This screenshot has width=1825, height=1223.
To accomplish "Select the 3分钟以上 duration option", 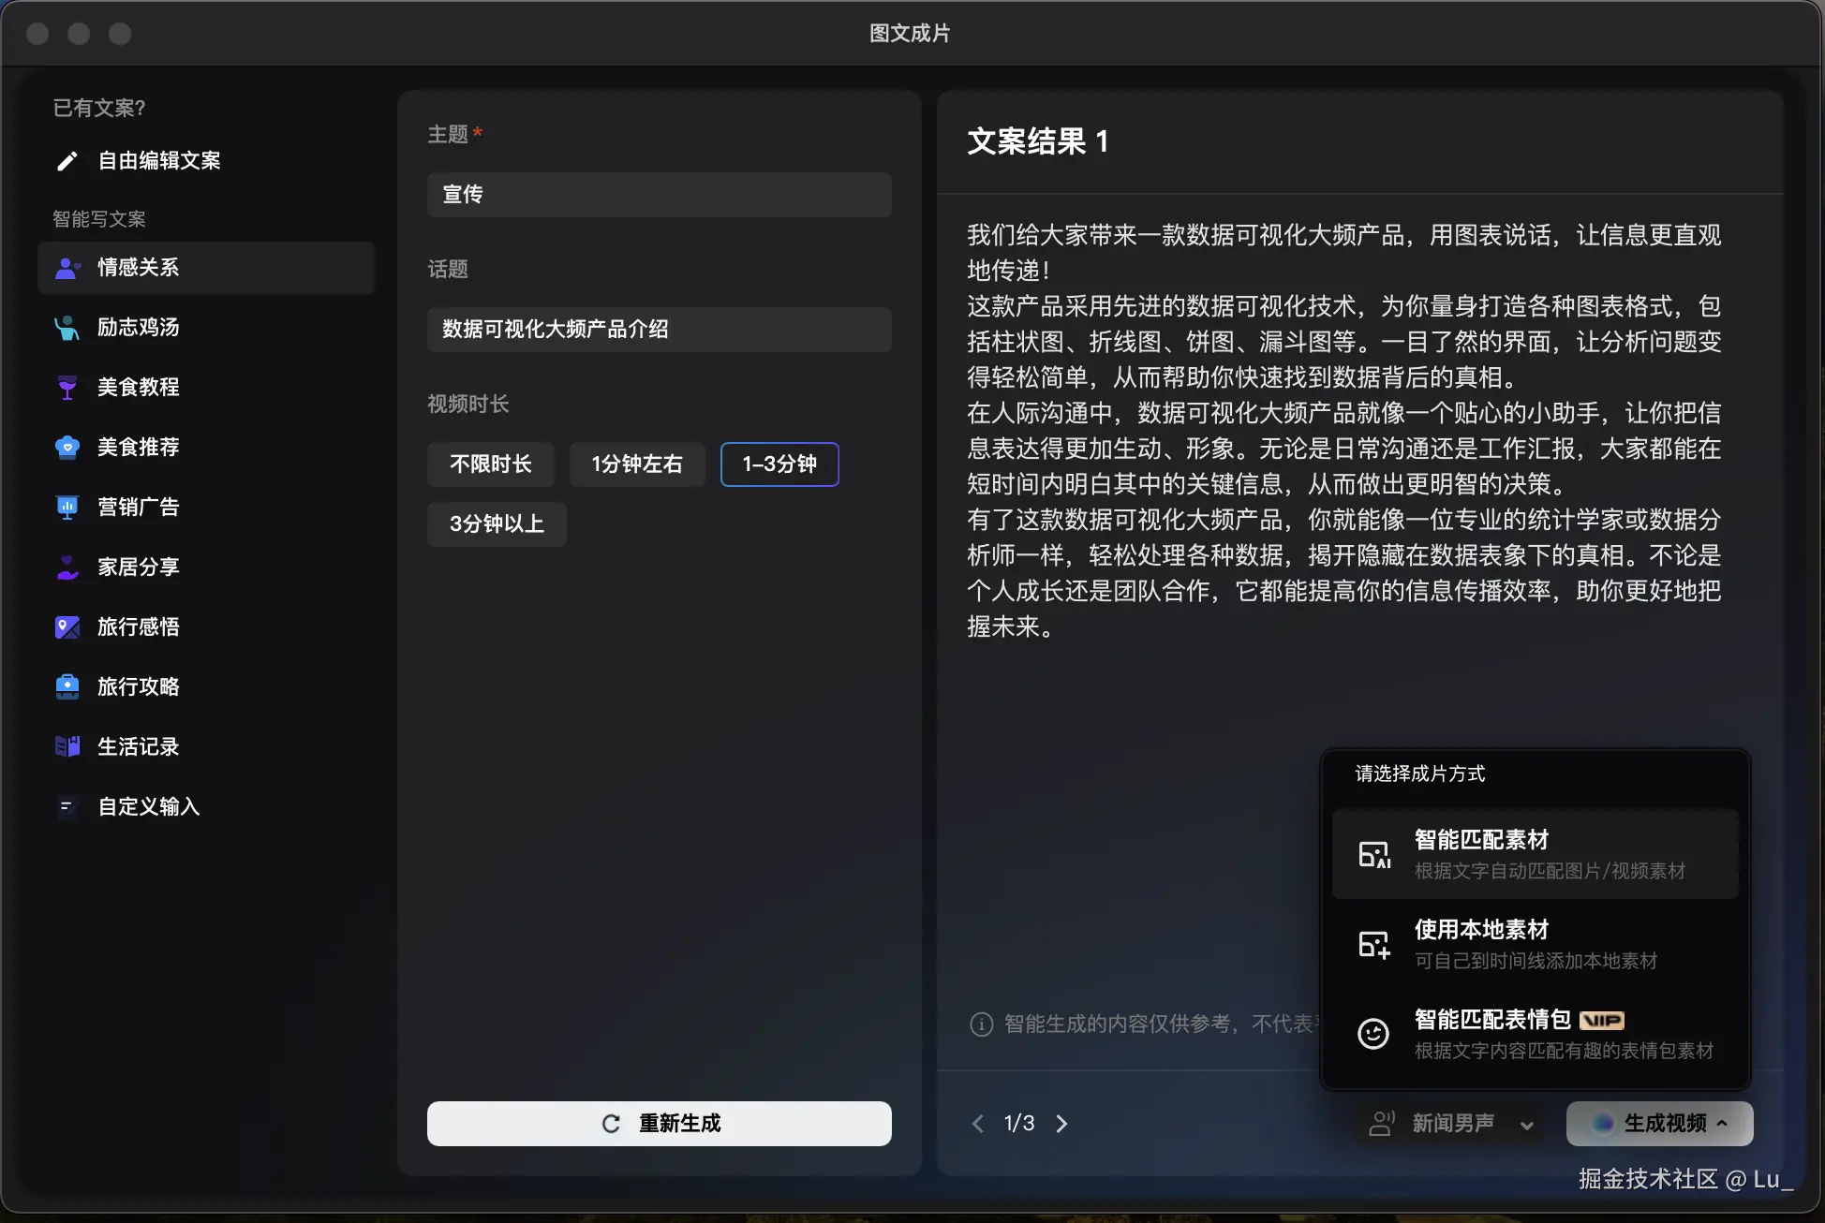I will 497,524.
